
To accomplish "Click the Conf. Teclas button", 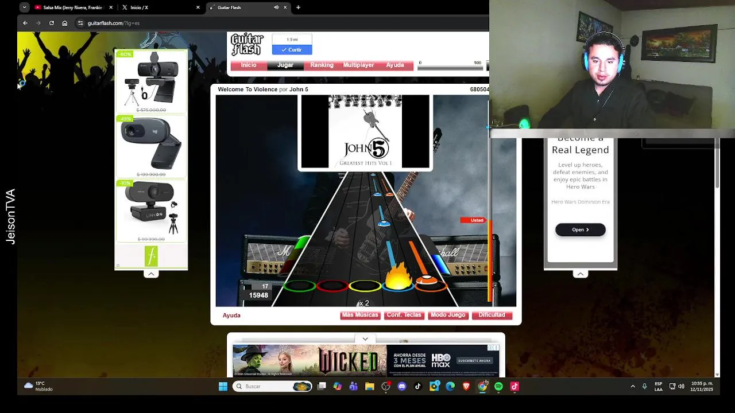I will (404, 315).
